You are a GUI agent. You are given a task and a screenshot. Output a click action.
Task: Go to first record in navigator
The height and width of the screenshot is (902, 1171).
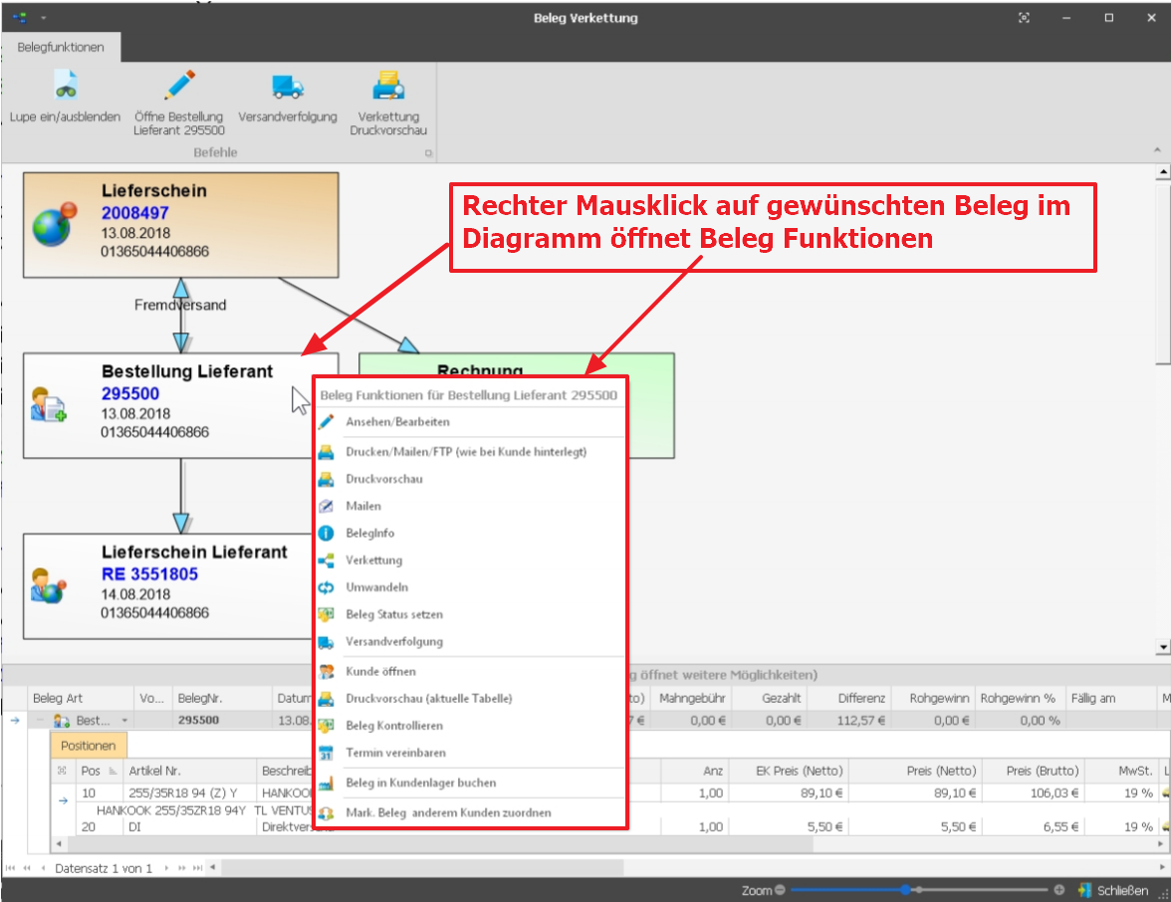tap(10, 868)
